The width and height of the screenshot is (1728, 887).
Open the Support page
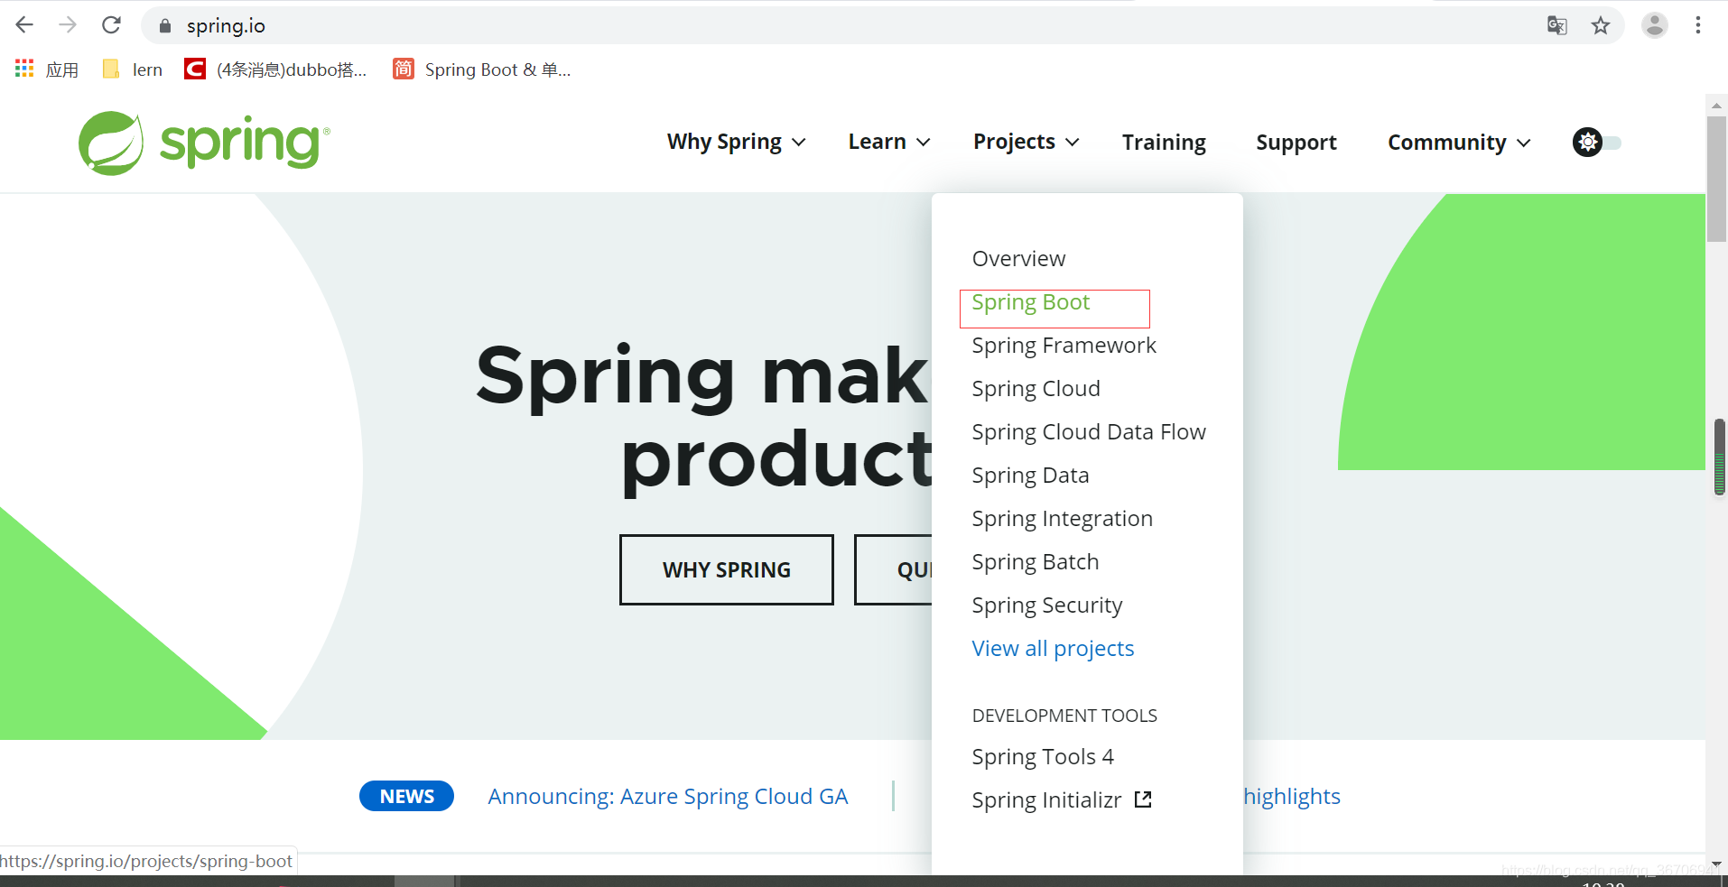point(1296,143)
